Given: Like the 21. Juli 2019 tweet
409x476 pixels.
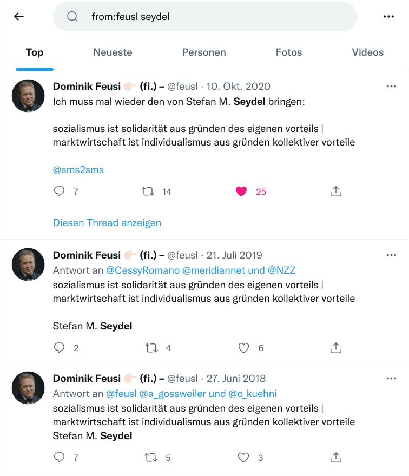Looking at the screenshot, I should tap(244, 348).
